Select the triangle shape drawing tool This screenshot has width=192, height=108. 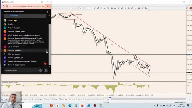tap(115, 8)
